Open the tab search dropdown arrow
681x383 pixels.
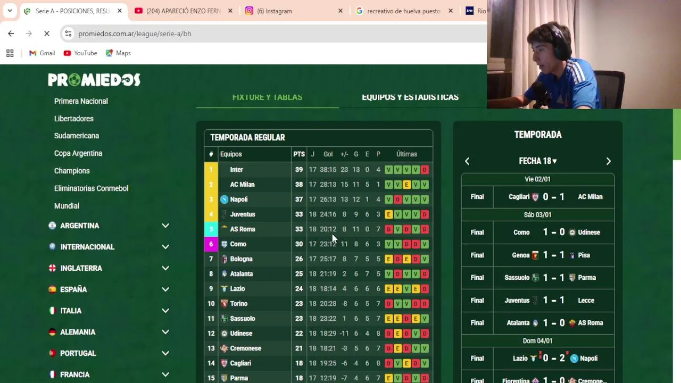[x=10, y=11]
